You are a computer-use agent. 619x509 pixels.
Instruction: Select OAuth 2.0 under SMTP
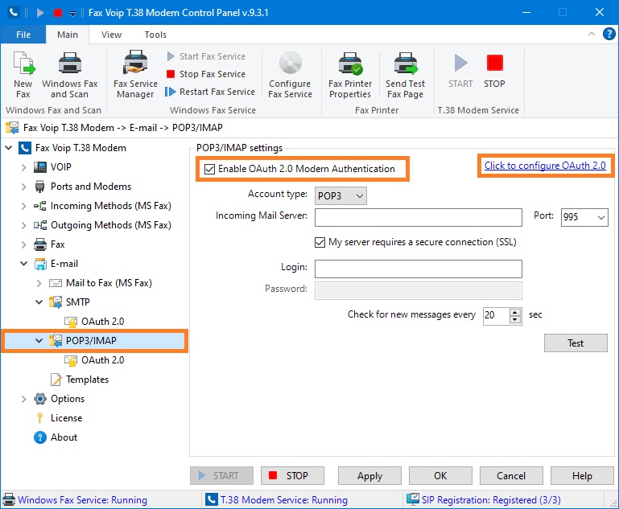103,322
